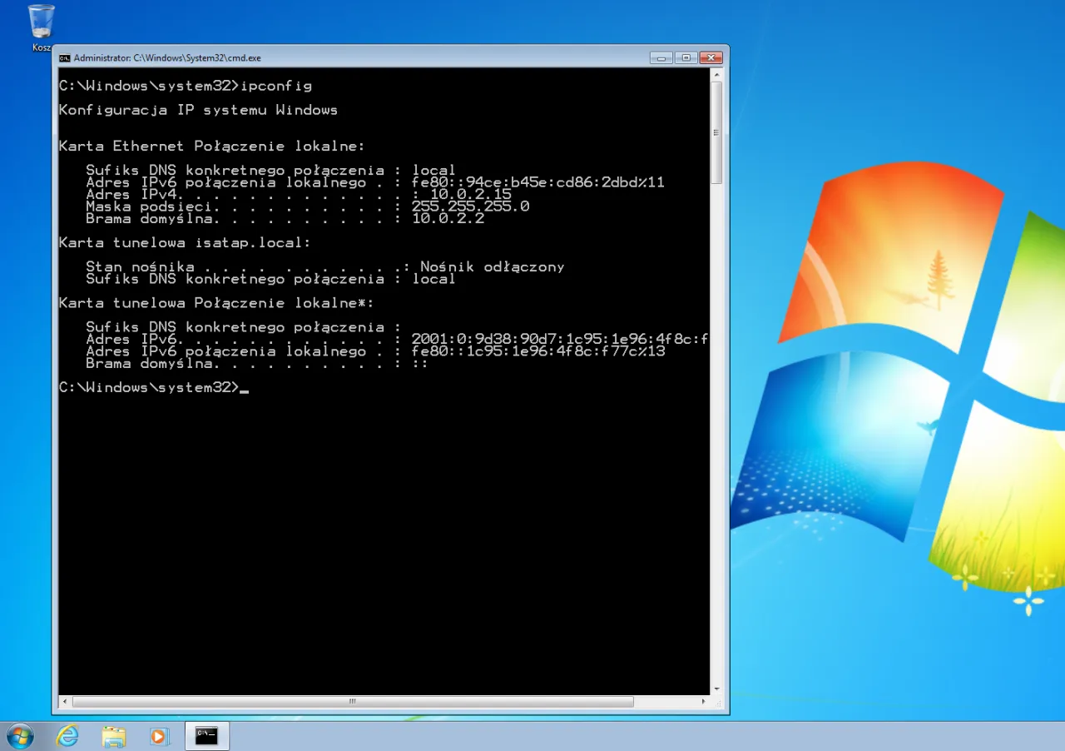Viewport: 1065px width, 751px height.
Task: Open Windows Media Player from the taskbar
Action: pos(160,735)
